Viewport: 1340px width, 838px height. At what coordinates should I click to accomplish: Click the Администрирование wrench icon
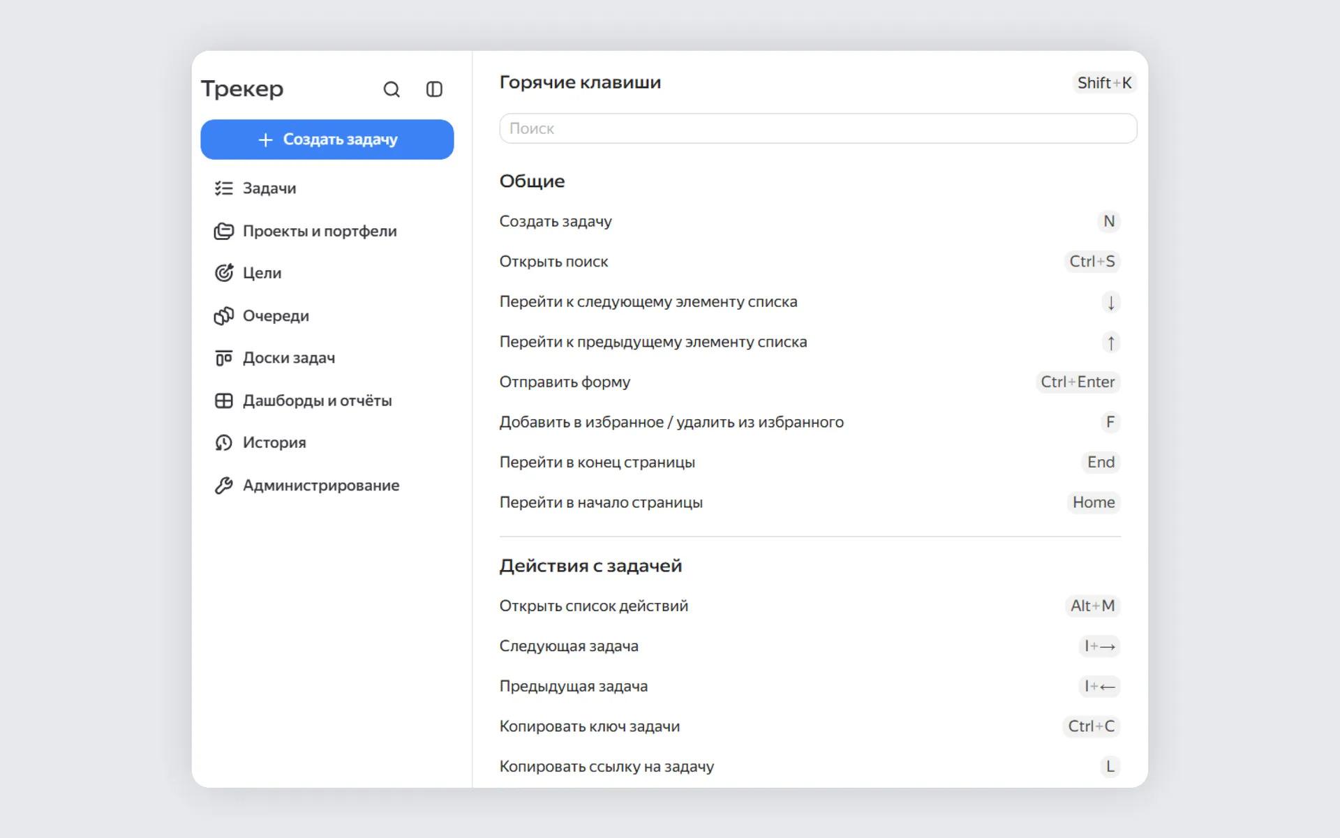(x=223, y=486)
